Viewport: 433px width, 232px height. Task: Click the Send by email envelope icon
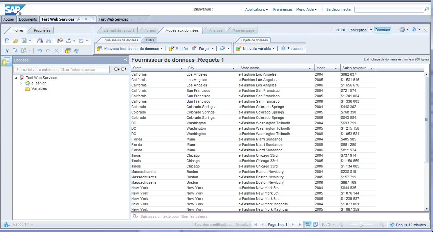tap(81, 41)
